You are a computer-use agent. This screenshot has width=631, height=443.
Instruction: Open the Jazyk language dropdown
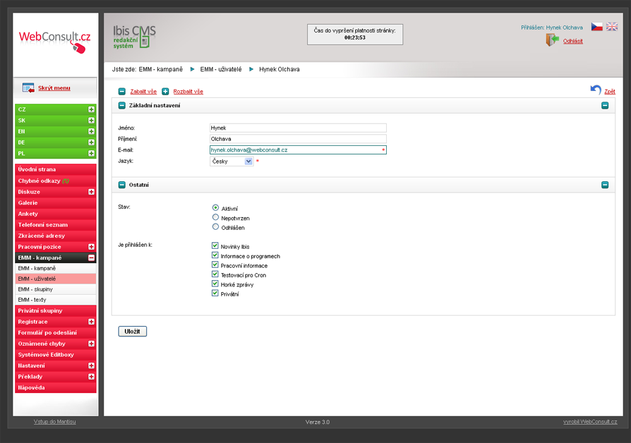click(232, 162)
